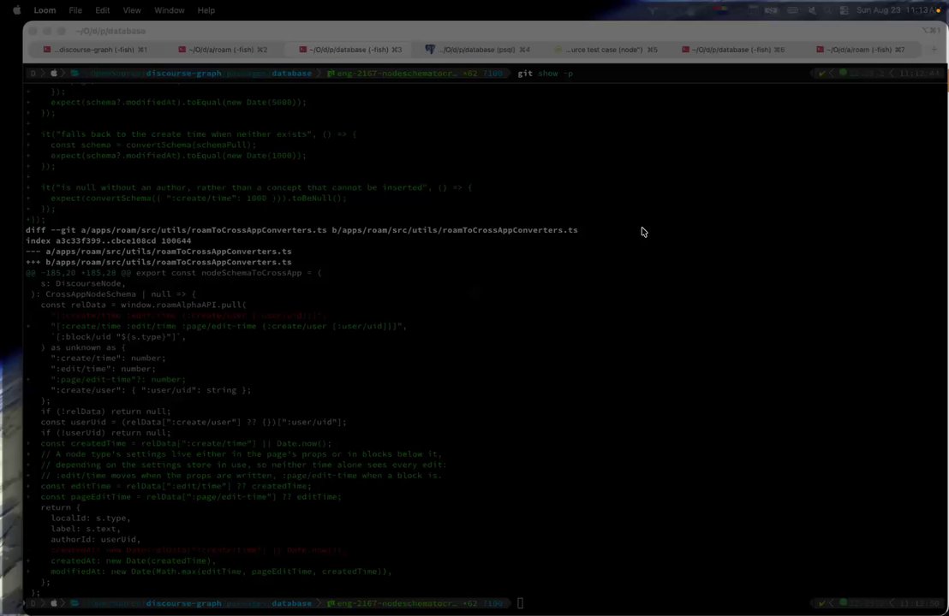Screen dimensions: 949x616
Task: Open the Edit menu
Action: click(x=102, y=10)
